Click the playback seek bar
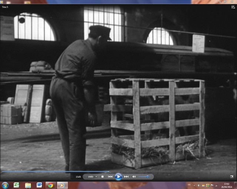 (118, 172)
